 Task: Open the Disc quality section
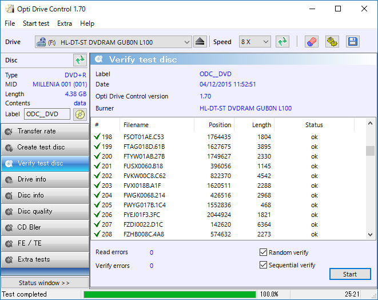pyautogui.click(x=45, y=211)
